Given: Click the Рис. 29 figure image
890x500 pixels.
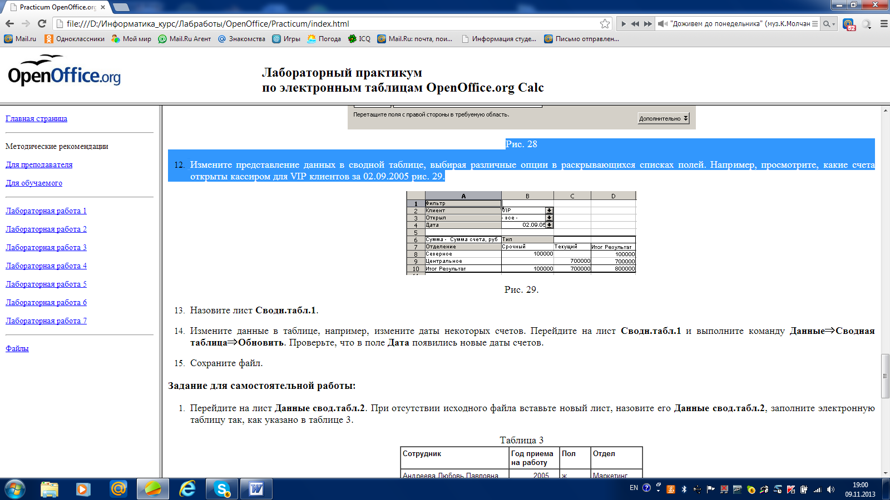Looking at the screenshot, I should pos(521,233).
